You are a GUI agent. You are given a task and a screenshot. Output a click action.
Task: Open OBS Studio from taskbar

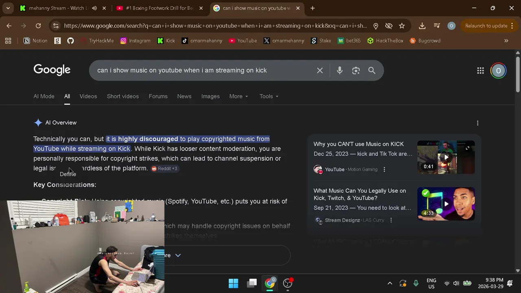[x=288, y=283]
